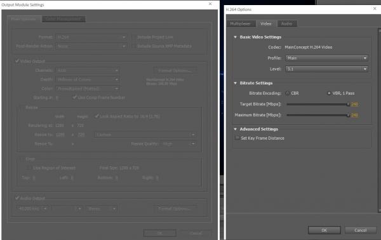Close the H.264 Options dialog
The height and width of the screenshot is (240, 381).
click(x=375, y=8)
